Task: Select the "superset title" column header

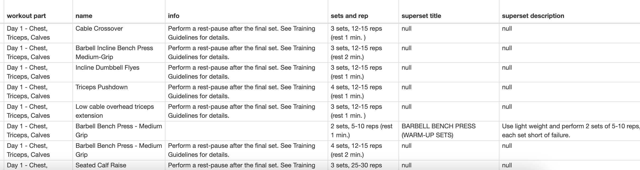Action: [x=421, y=16]
